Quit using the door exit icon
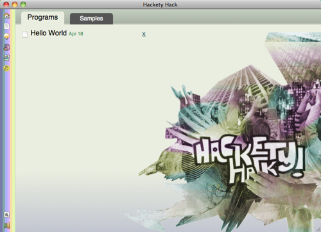 [7, 226]
